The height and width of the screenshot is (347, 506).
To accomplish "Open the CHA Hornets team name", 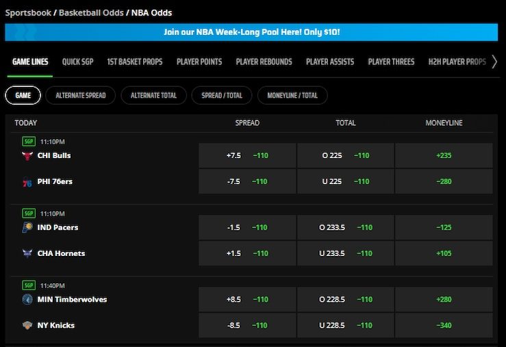I will click(62, 253).
